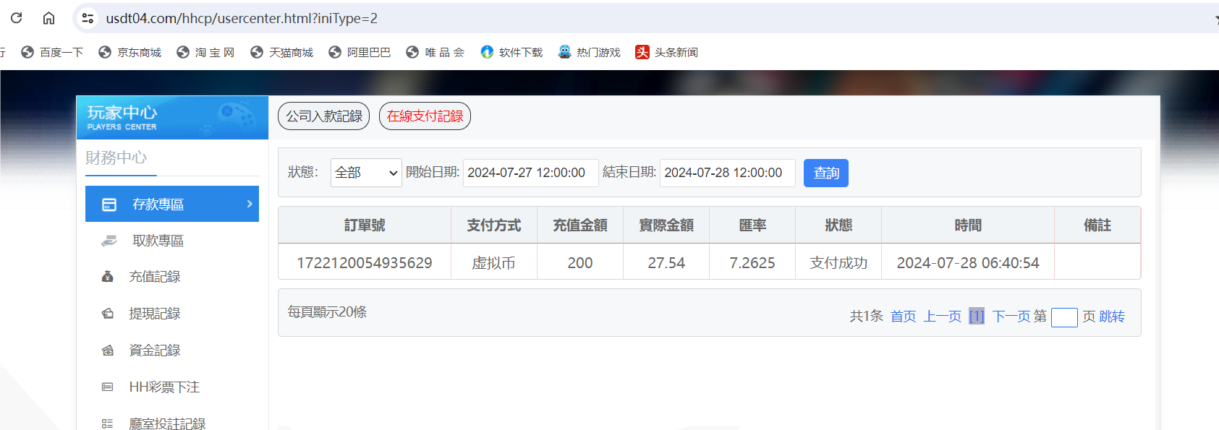Click the 提現記錄 wallet icon
The height and width of the screenshot is (430, 1219).
(x=108, y=314)
